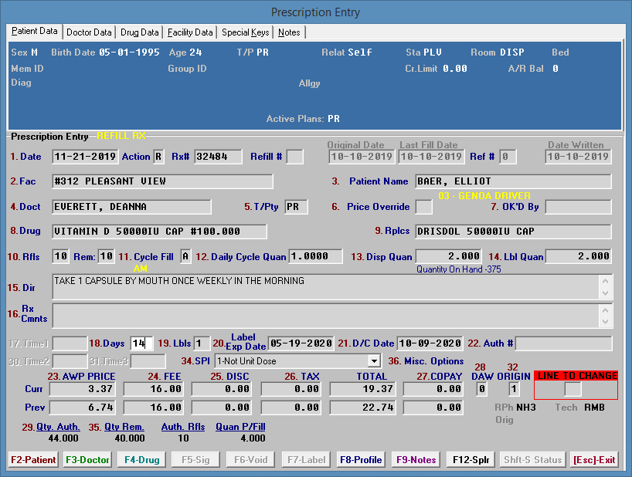Click the F9-Notes button
Screen dimensions: 632x477
pyautogui.click(x=417, y=460)
